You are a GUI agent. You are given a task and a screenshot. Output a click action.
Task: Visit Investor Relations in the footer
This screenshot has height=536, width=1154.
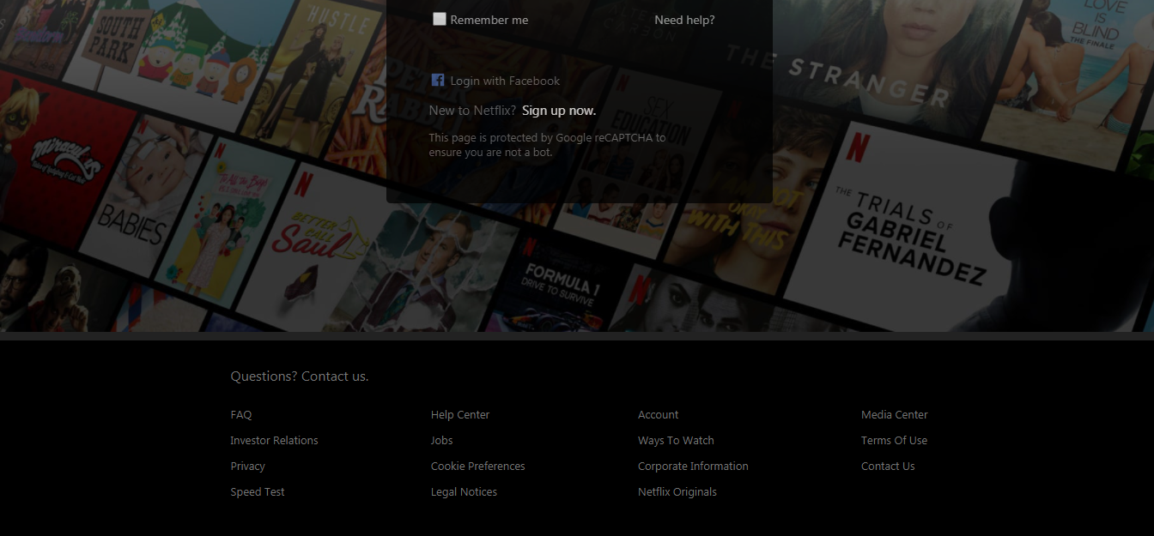pyautogui.click(x=274, y=441)
